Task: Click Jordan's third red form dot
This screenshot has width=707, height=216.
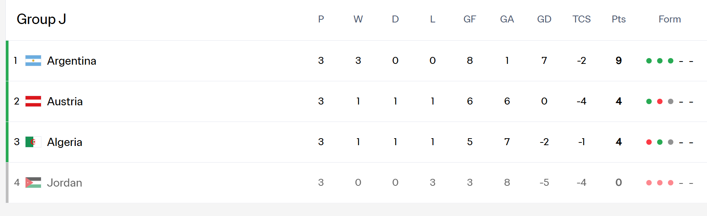Action: point(671,183)
